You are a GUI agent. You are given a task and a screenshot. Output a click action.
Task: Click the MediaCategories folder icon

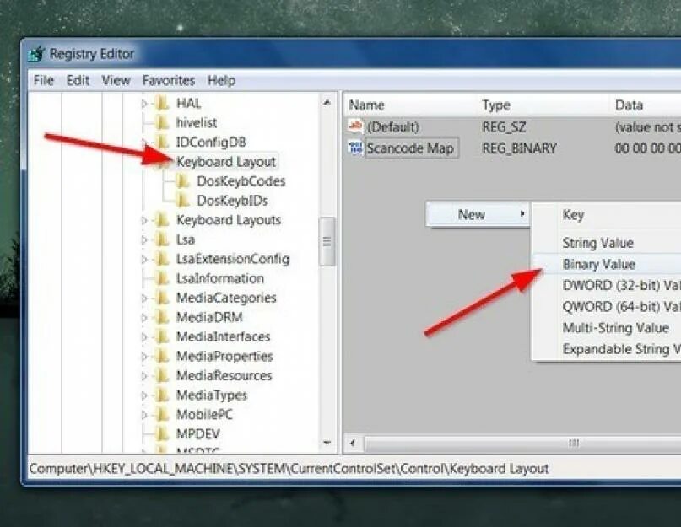click(x=162, y=298)
